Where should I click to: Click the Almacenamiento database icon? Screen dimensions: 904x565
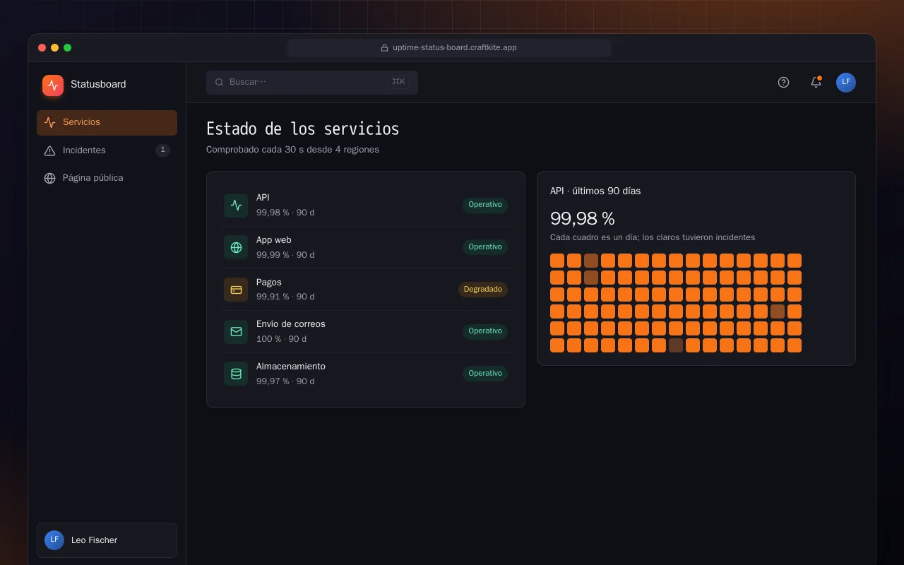[x=236, y=374]
